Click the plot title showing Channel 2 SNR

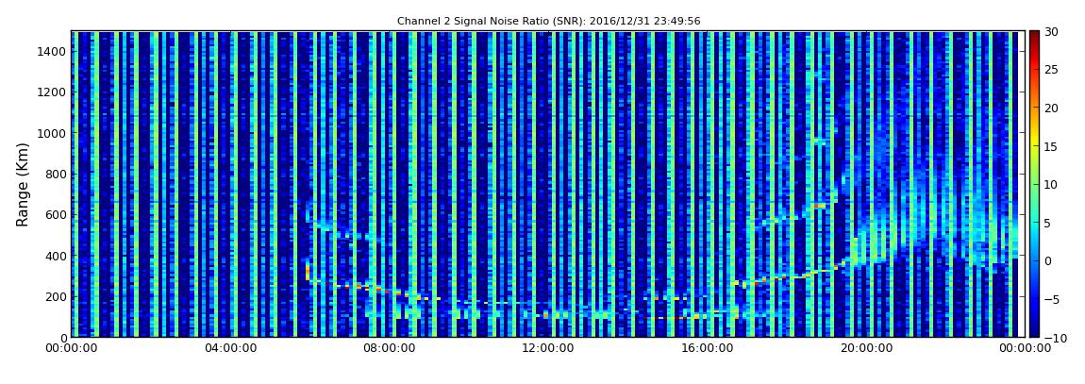[x=549, y=22]
